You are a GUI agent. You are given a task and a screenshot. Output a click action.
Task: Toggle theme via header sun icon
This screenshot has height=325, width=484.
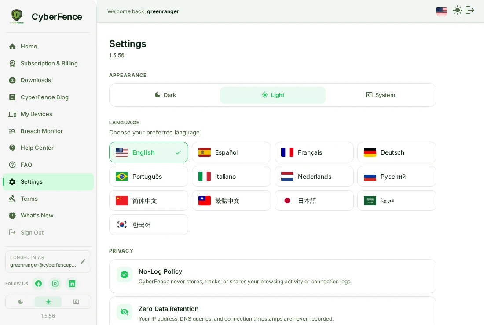457,10
